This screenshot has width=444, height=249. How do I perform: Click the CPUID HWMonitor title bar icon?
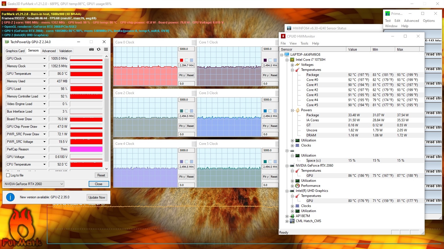click(x=283, y=36)
